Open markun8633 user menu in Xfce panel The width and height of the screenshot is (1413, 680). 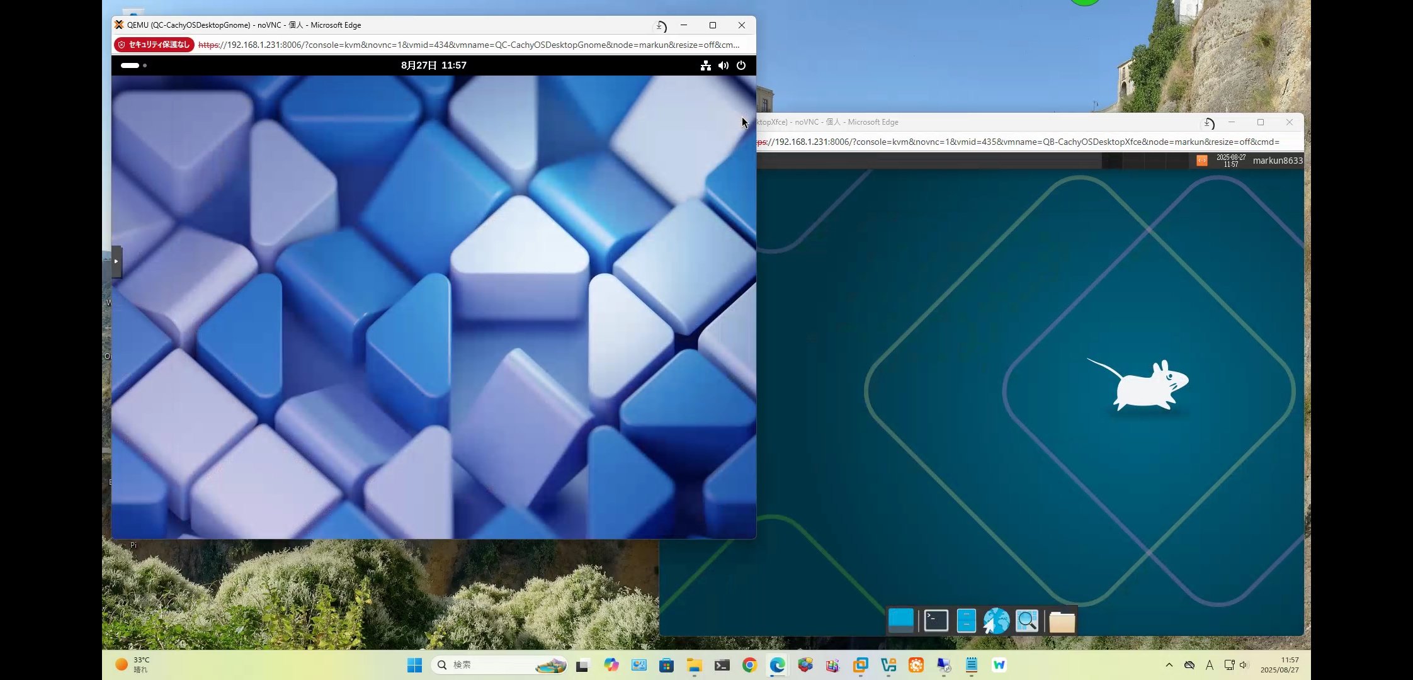click(x=1277, y=161)
